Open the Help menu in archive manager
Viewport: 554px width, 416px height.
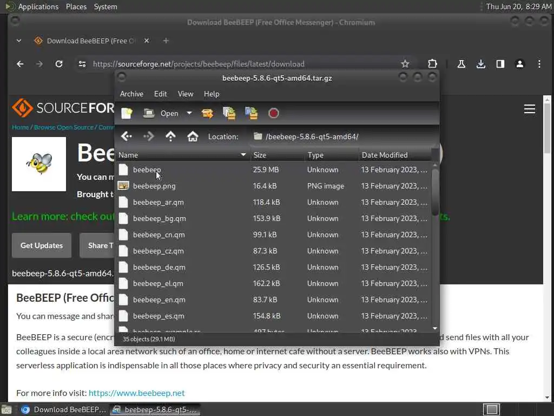point(212,94)
